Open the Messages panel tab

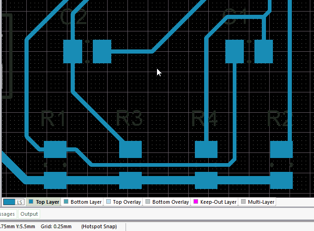pyautogui.click(x=8, y=214)
